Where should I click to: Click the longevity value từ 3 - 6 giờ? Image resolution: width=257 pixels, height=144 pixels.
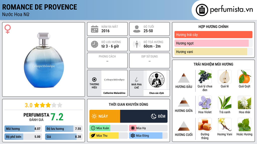tap(110, 46)
